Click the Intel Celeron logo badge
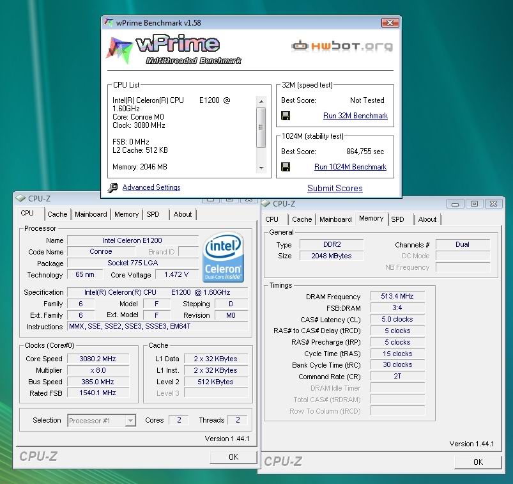This screenshot has height=484, width=513. tap(223, 258)
